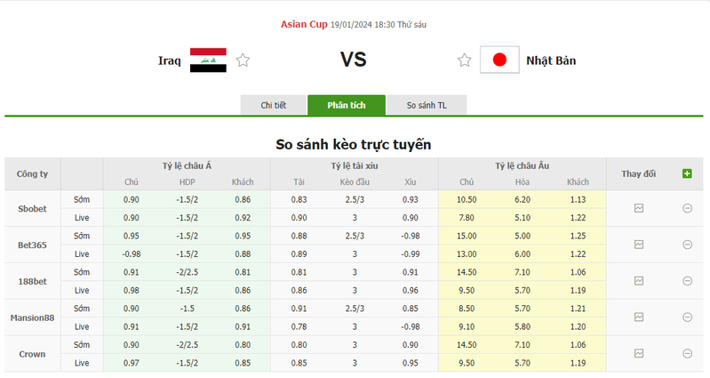The width and height of the screenshot is (710, 378).
Task: Click Crown live Asian home odds 0.97
Action: point(132,363)
